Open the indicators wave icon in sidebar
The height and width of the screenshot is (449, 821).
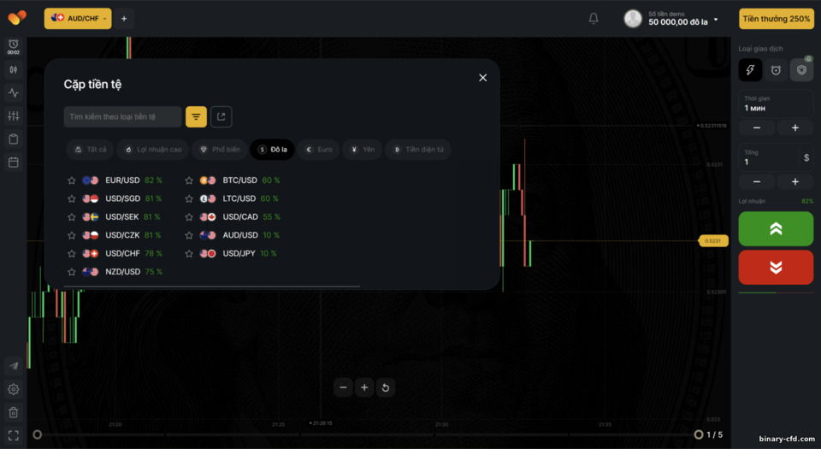click(13, 92)
